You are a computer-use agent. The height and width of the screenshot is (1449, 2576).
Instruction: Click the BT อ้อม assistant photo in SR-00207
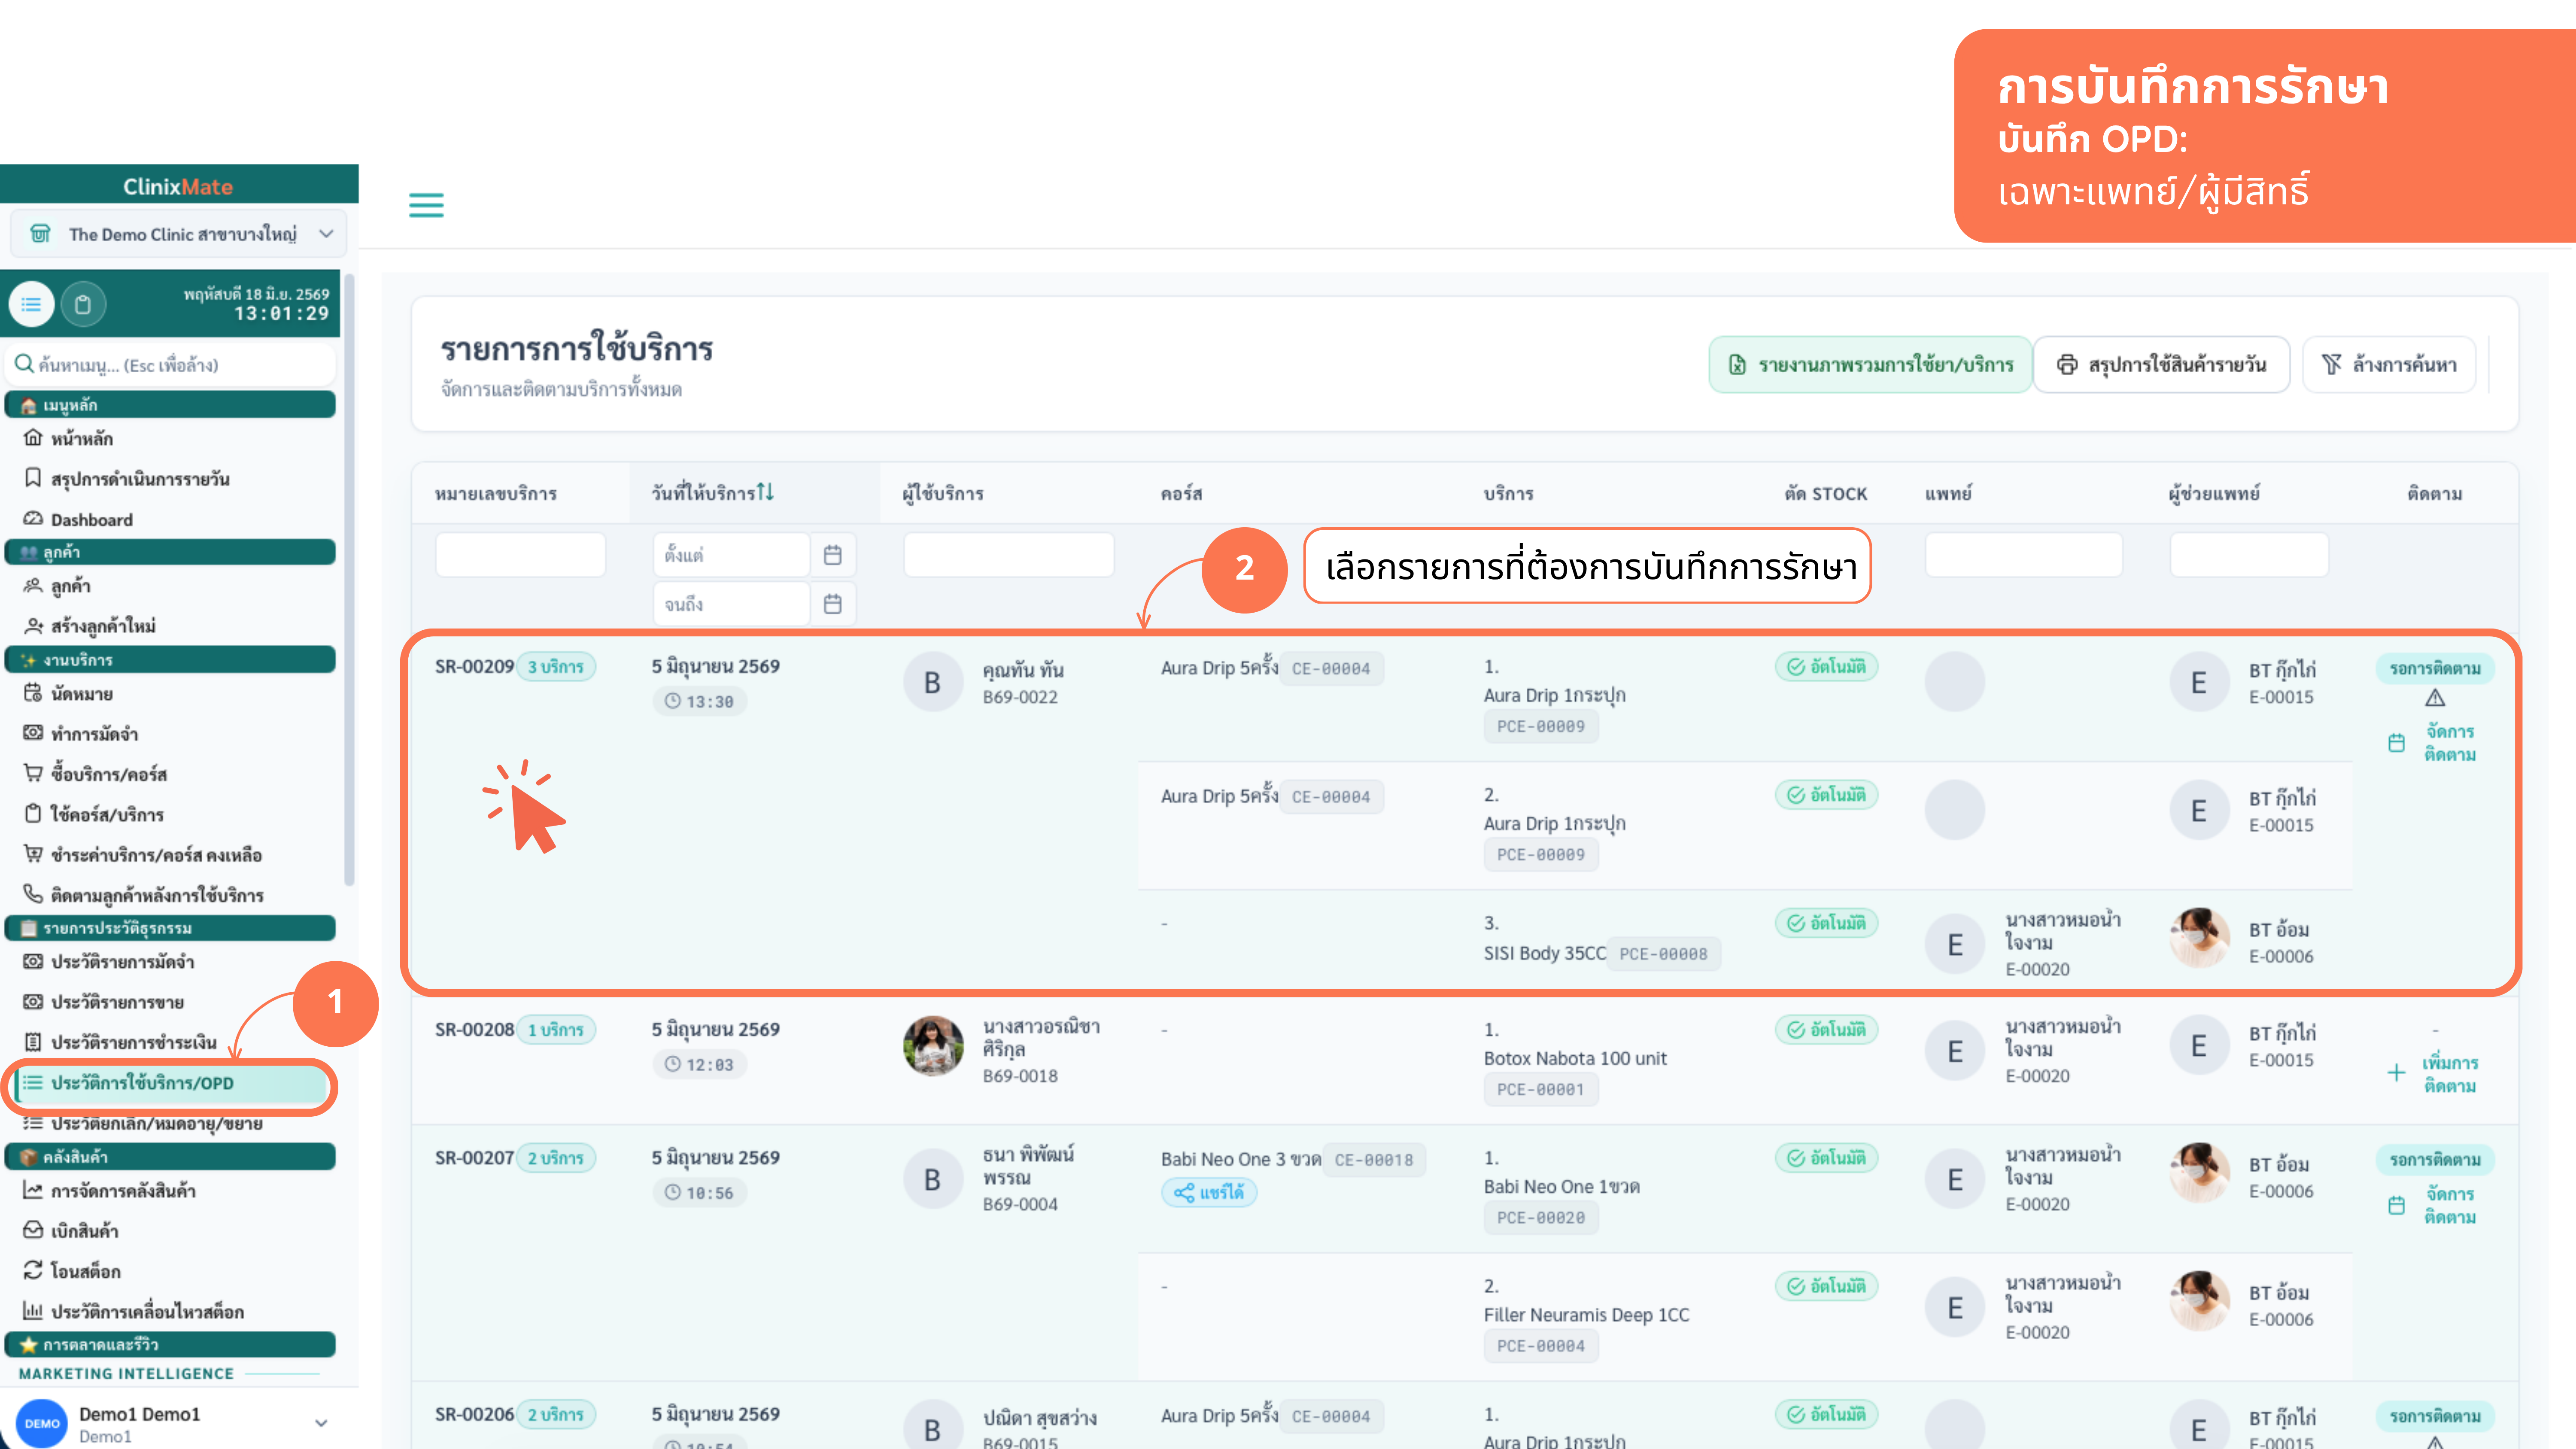coord(2199,1173)
